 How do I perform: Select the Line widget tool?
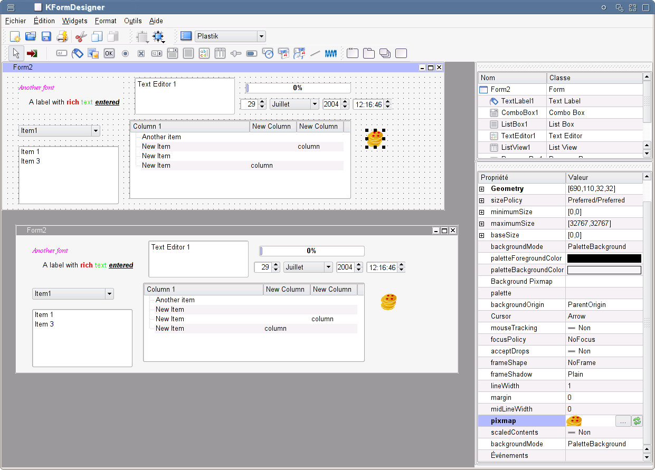coord(315,53)
